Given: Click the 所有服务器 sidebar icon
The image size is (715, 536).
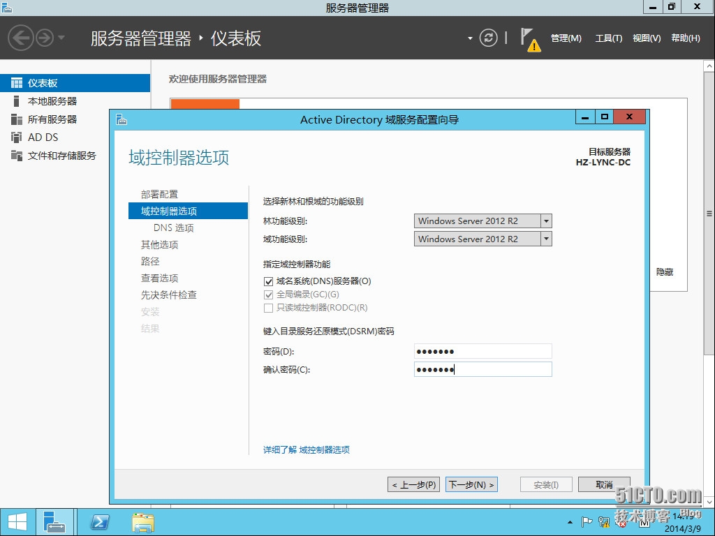Looking at the screenshot, I should 17,119.
